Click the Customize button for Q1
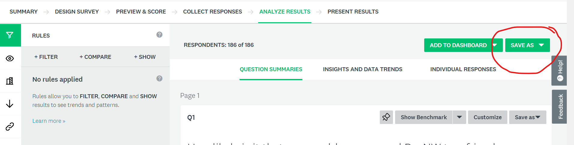Viewport: 574px width, 145px height. pyautogui.click(x=488, y=117)
